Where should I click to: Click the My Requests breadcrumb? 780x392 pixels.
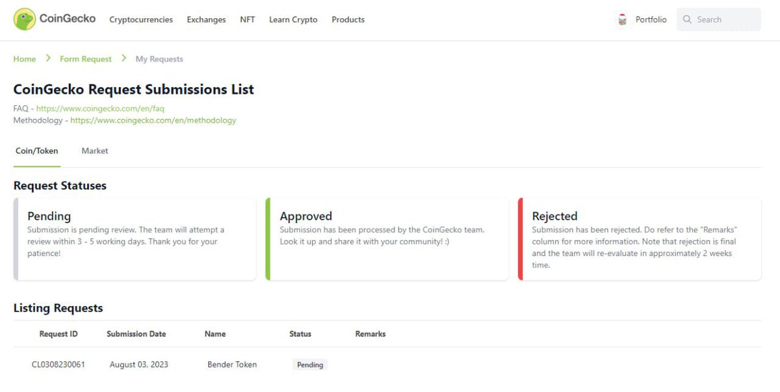tap(159, 59)
